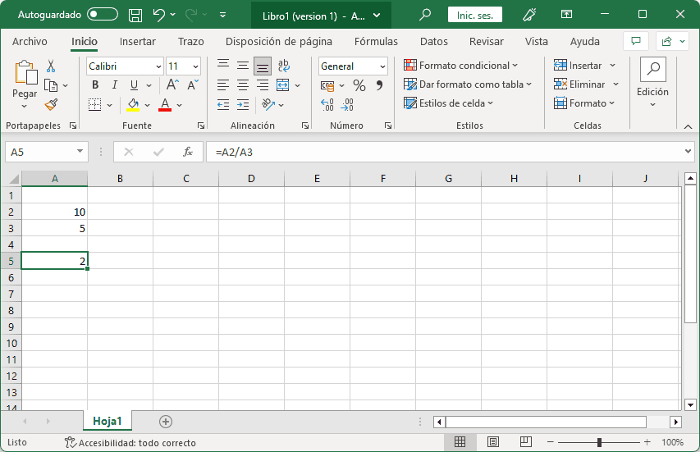Toggle Align Middle
The height and width of the screenshot is (452, 700).
click(x=243, y=65)
